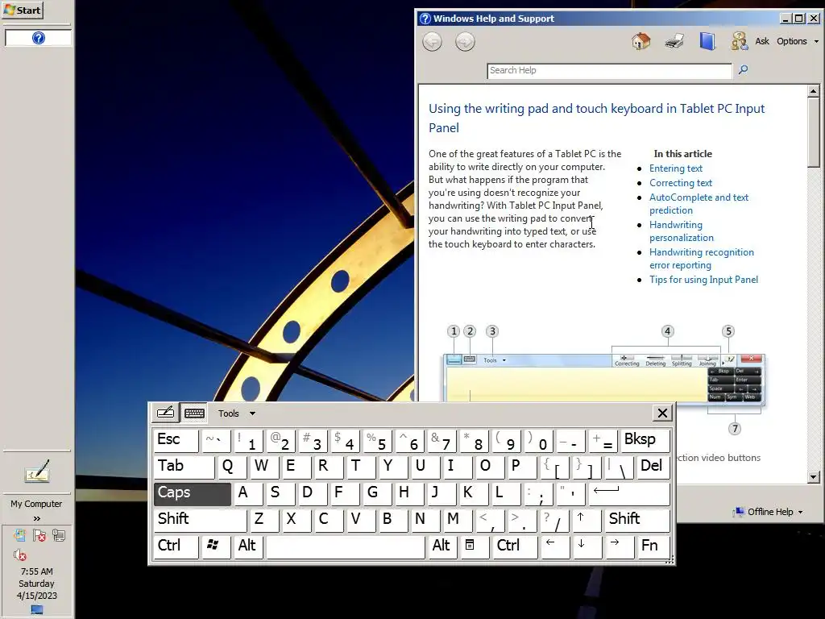Close the Tablet PC Input Panel

[662, 413]
